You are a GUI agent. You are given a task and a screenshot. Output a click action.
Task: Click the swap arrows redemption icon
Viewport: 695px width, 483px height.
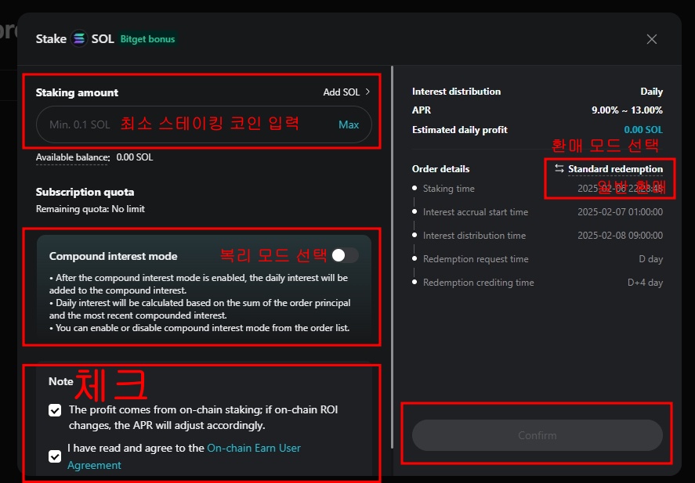tap(559, 168)
